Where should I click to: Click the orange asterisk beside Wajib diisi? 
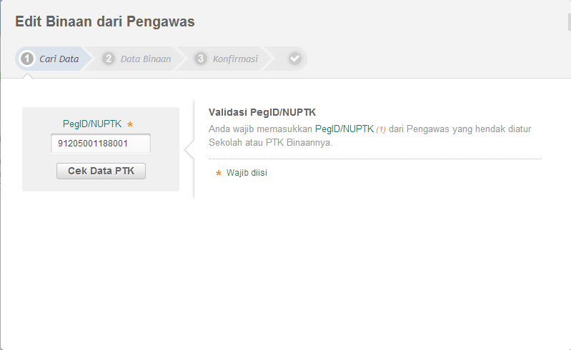pos(219,174)
